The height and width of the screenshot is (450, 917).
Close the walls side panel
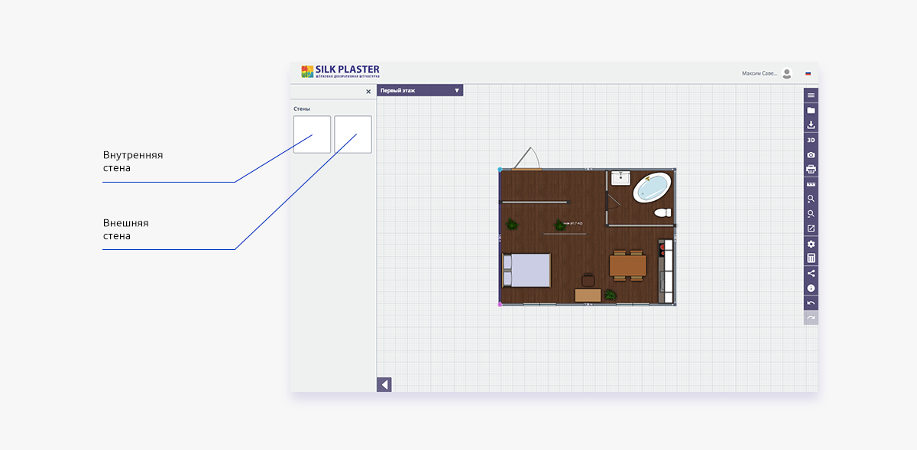coord(368,92)
